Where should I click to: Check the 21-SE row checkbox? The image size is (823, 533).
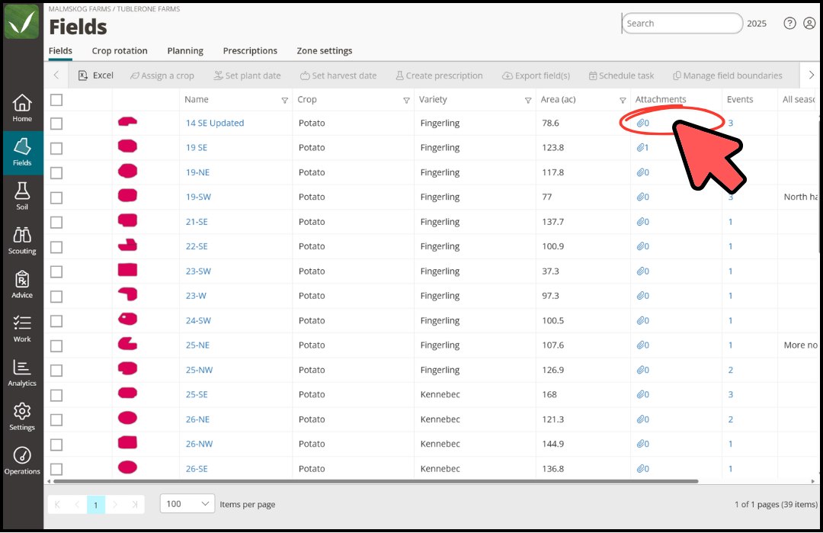(x=56, y=222)
